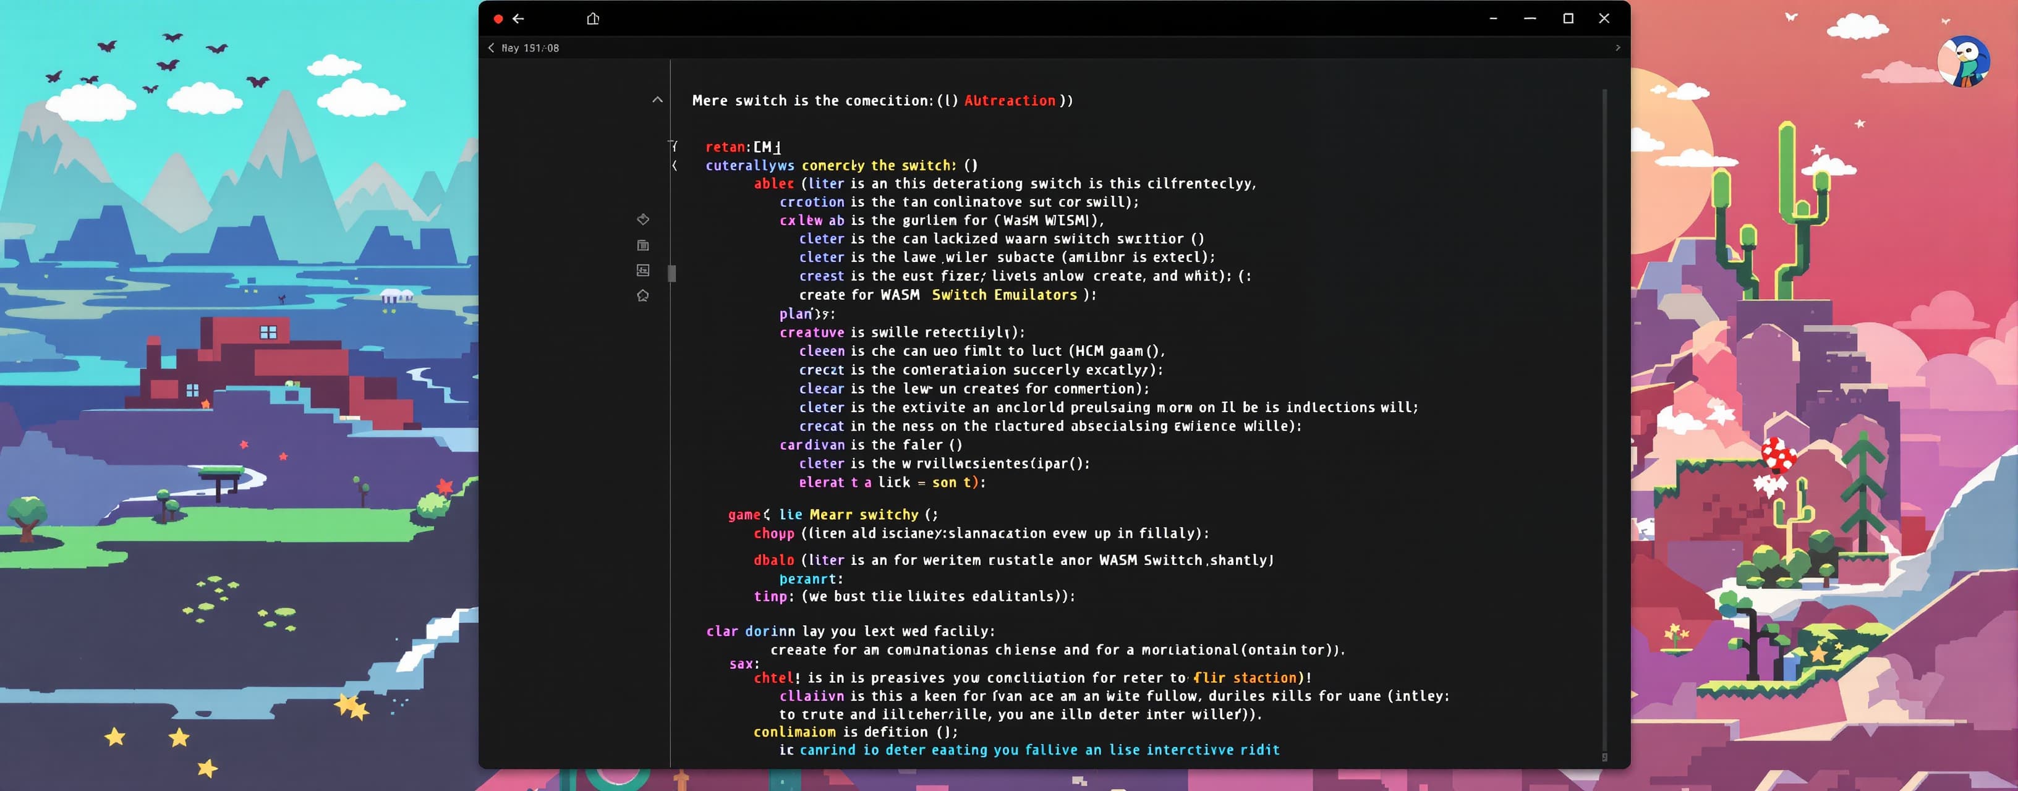Maximize the editor window
The height and width of the screenshot is (791, 2018).
point(1569,19)
